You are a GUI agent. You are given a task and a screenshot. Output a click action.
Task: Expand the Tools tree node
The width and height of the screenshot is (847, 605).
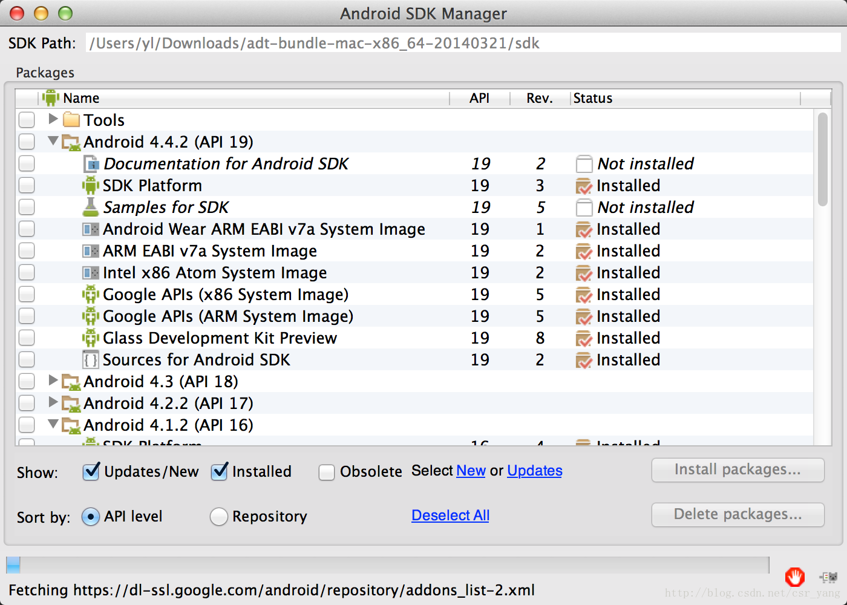(x=53, y=119)
